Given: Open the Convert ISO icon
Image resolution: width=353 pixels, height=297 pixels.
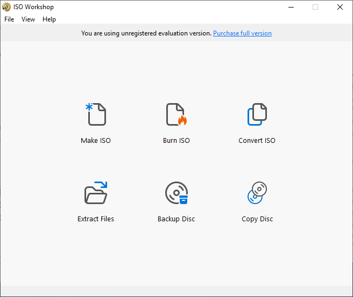Looking at the screenshot, I should [257, 114].
